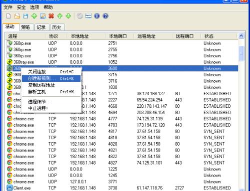250x191 pixels.
Task: Click the Chrome icon in port 3771 row
Action: click(x=9, y=182)
